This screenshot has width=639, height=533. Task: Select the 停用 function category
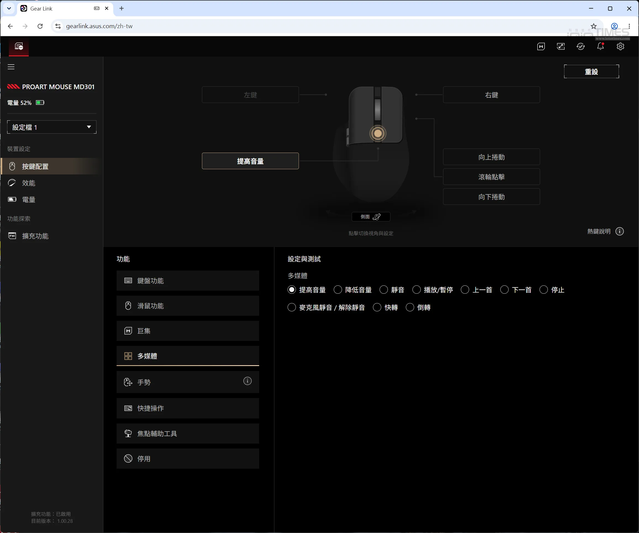[188, 459]
